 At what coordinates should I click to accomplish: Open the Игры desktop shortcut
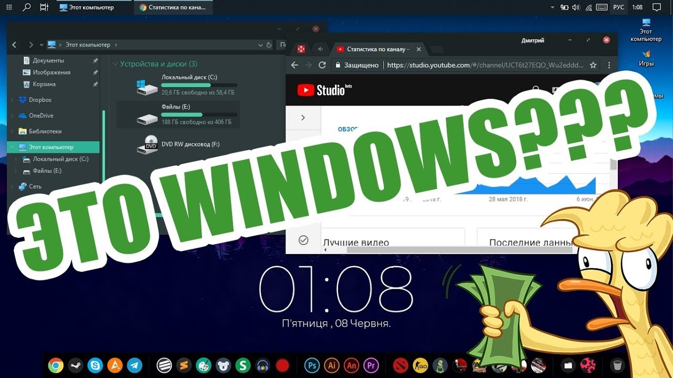click(x=646, y=58)
